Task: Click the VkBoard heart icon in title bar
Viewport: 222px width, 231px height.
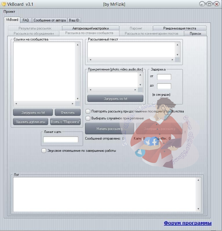Action: (x=3, y=4)
